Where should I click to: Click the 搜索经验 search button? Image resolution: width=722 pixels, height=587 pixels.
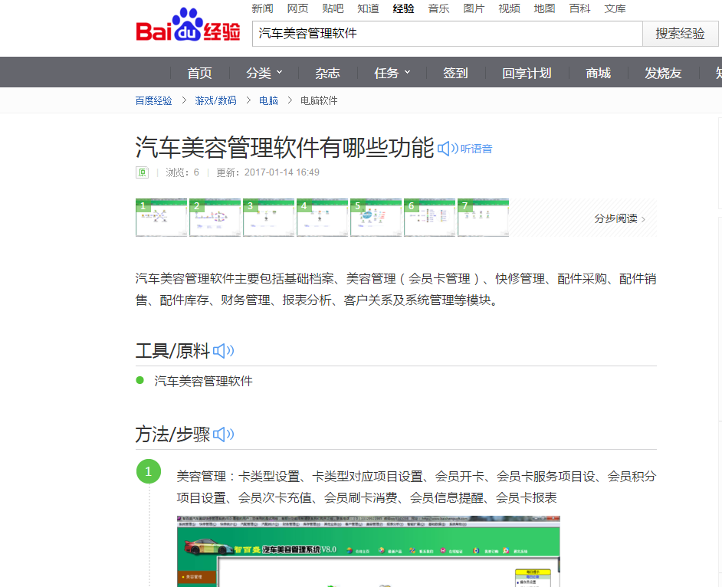pyautogui.click(x=680, y=34)
